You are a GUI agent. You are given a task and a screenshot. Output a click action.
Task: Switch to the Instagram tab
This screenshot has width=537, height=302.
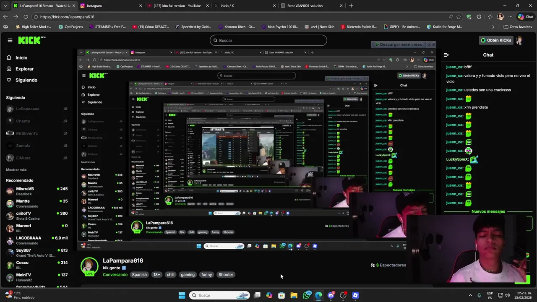(x=111, y=6)
